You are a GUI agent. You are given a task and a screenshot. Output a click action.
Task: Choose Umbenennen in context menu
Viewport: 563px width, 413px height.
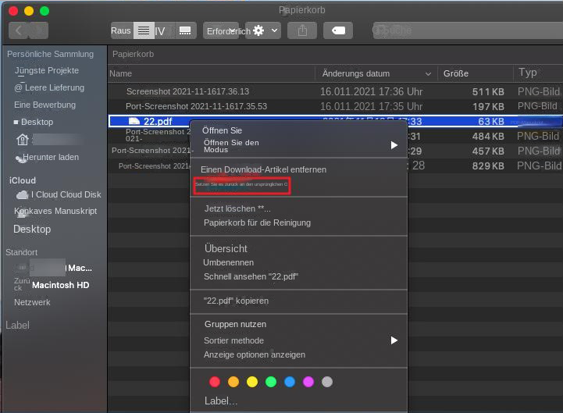tap(228, 262)
